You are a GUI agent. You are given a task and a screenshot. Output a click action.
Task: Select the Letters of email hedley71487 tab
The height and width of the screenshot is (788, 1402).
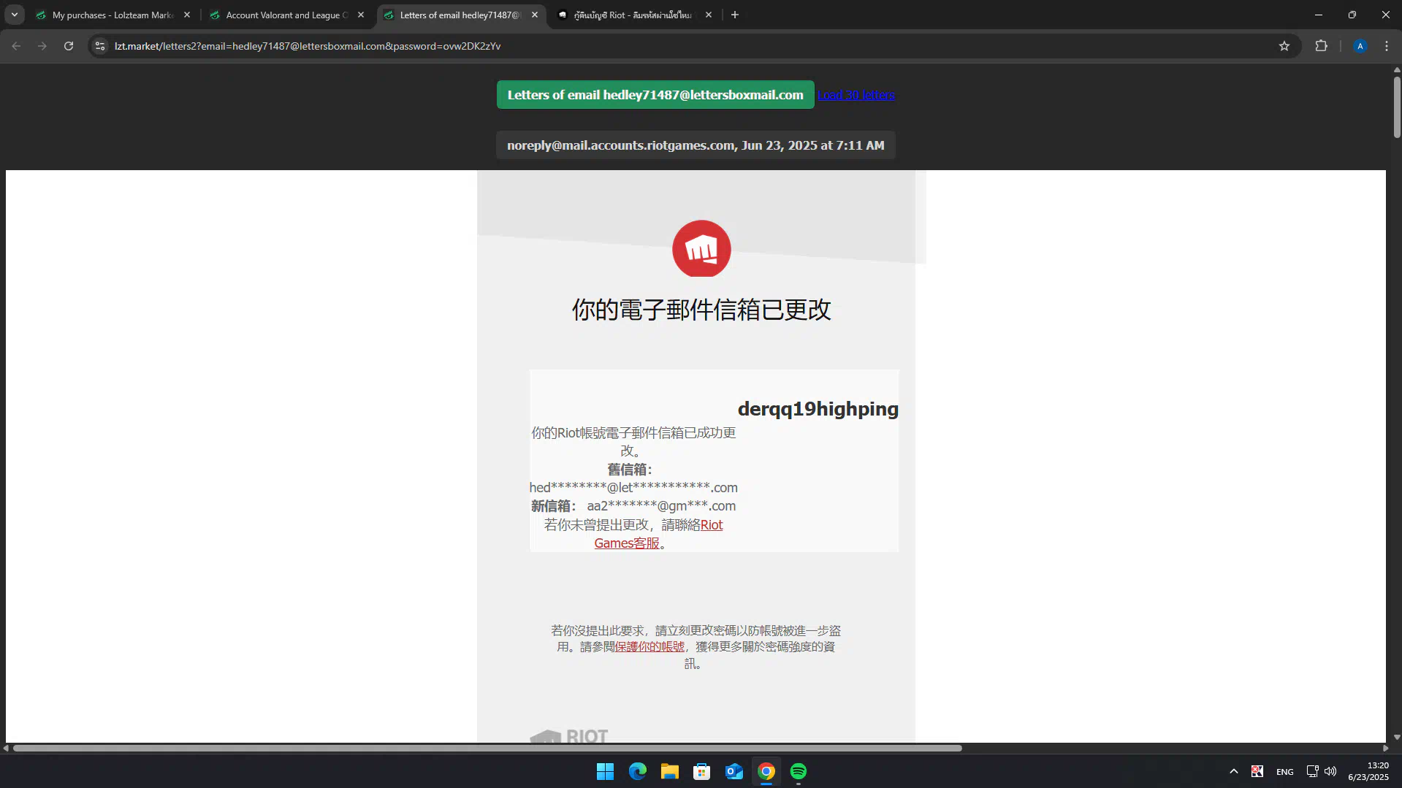coord(460,15)
